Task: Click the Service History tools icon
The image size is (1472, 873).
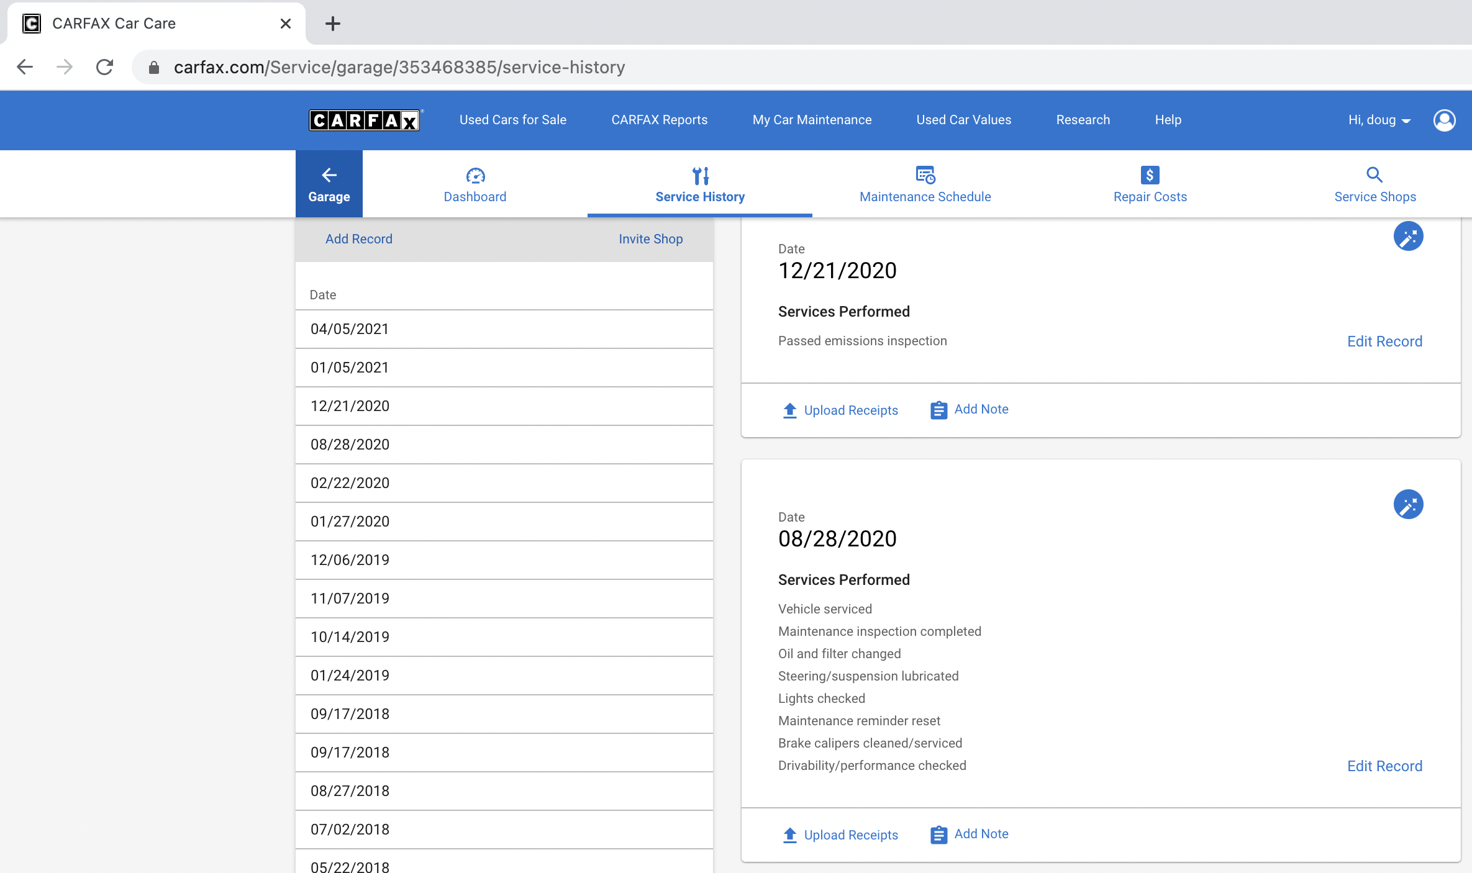Action: point(701,176)
